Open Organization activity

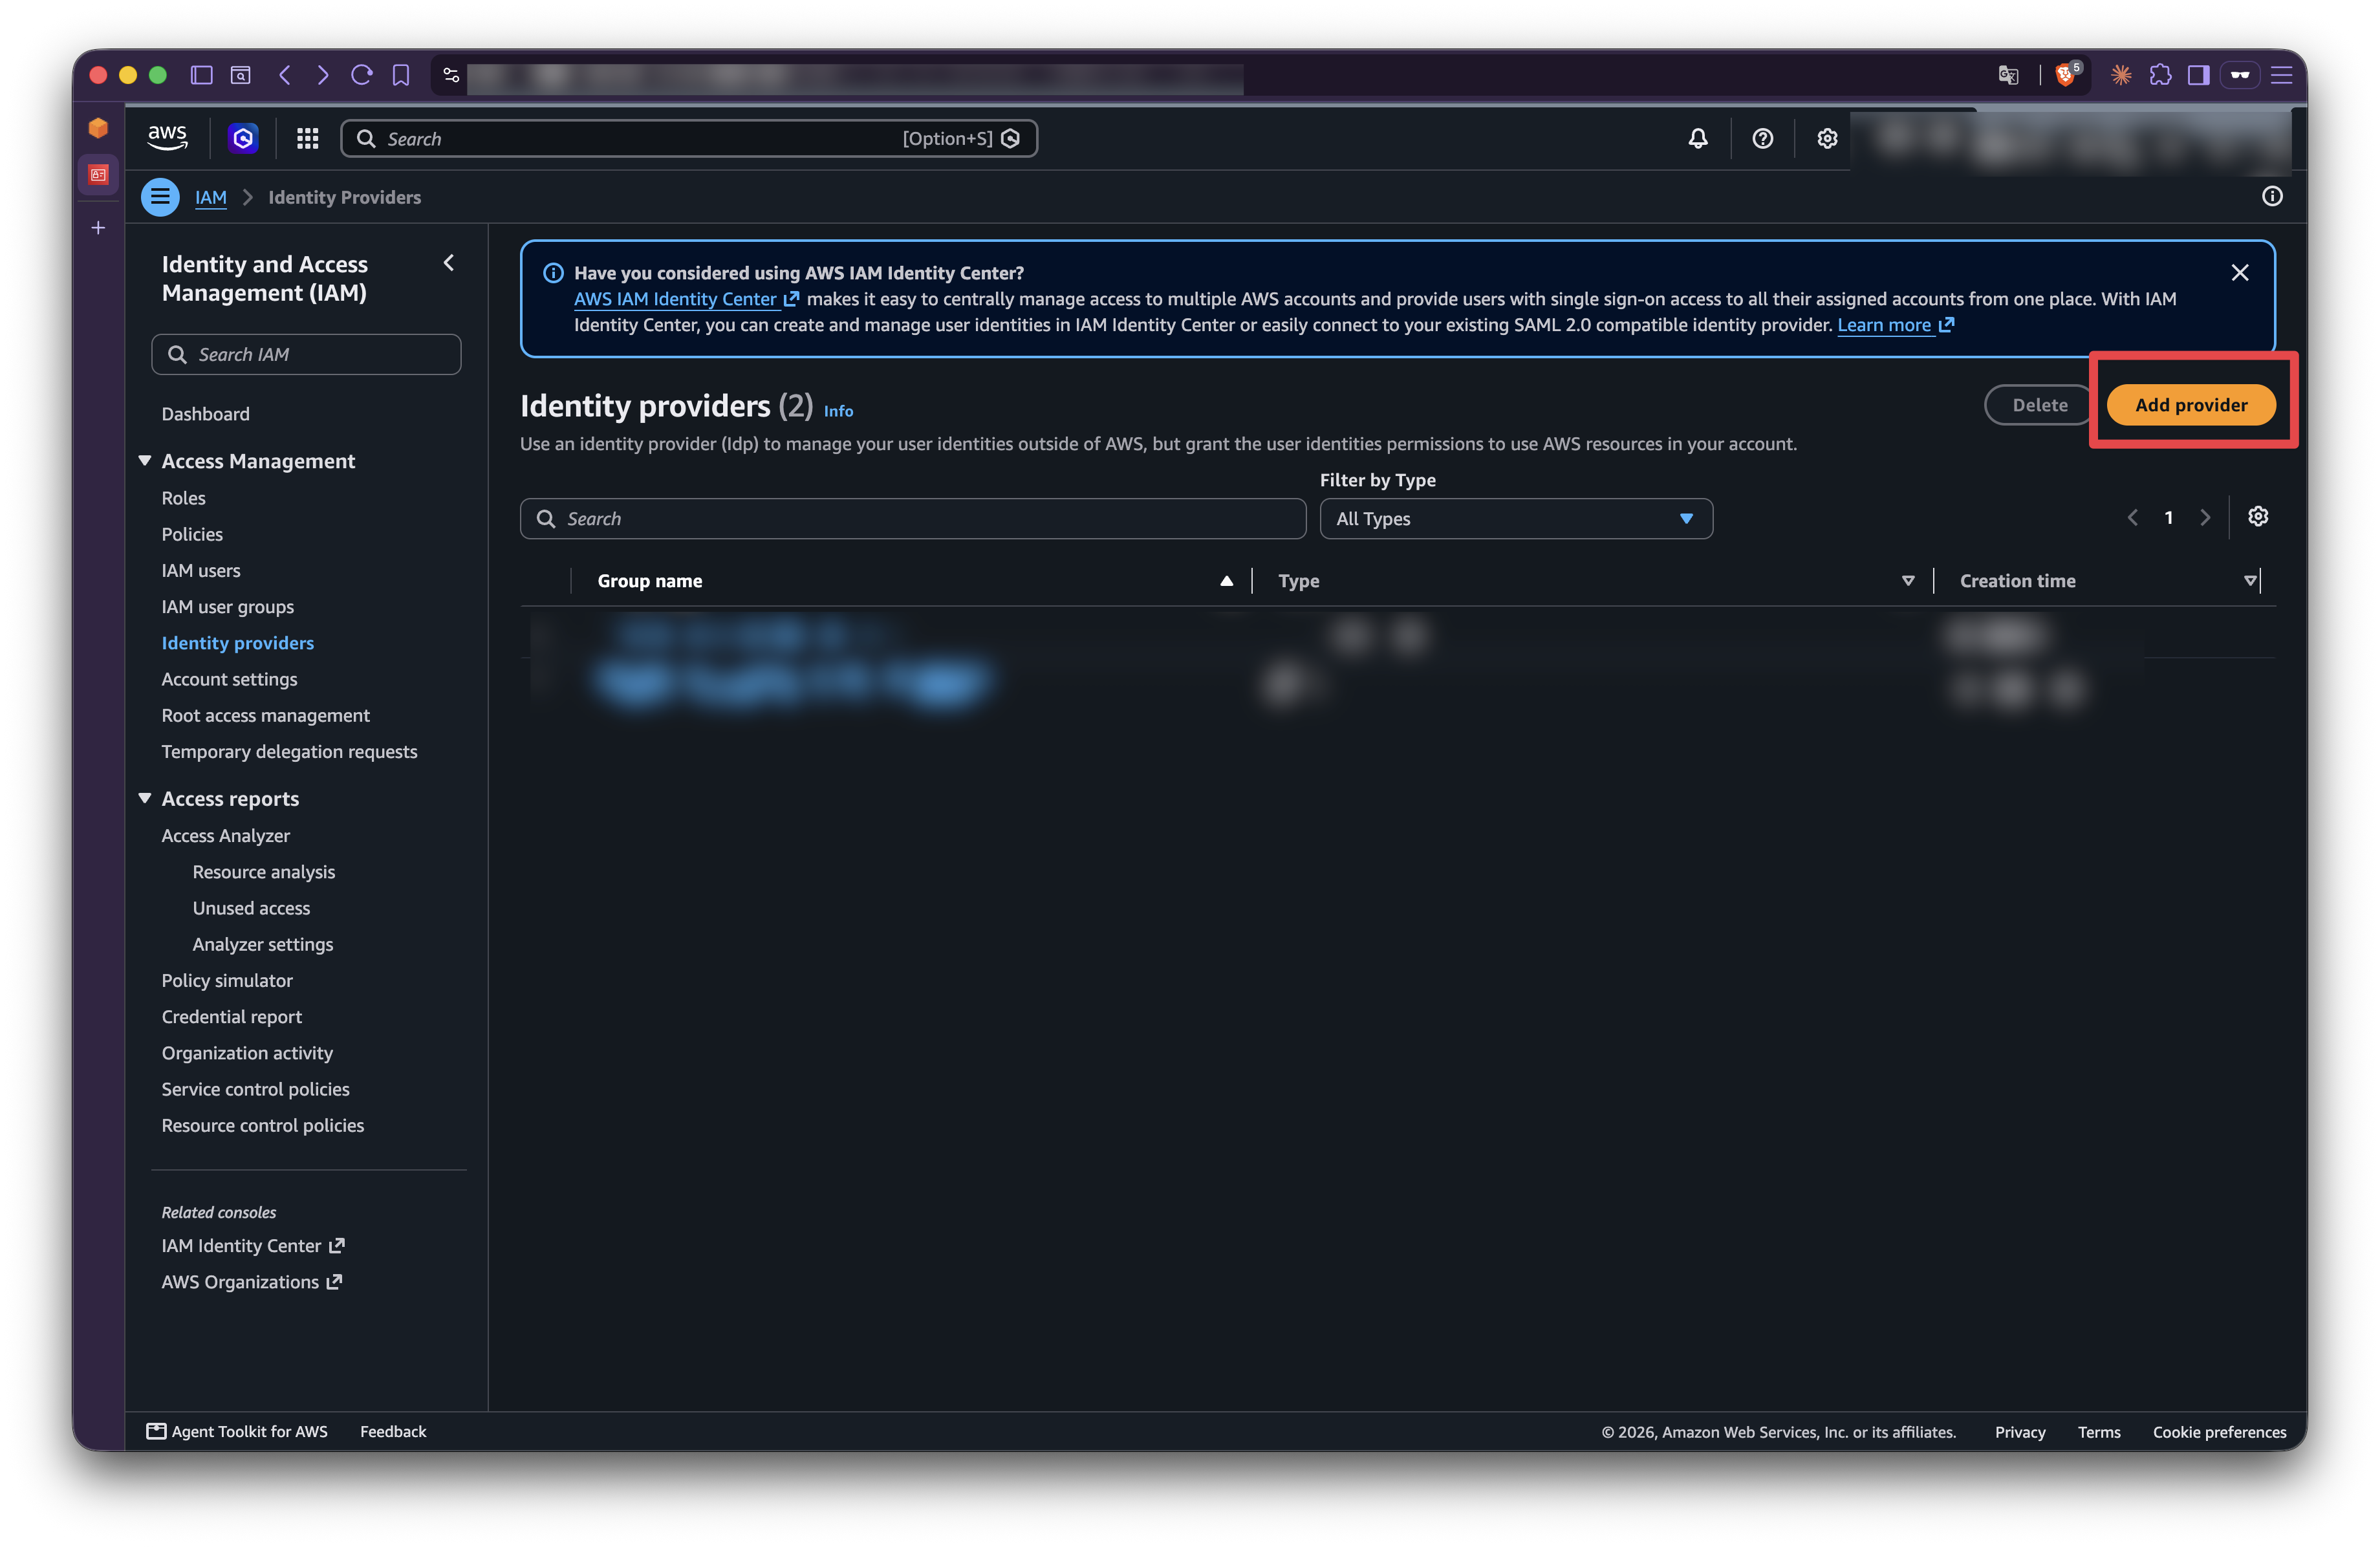point(247,1052)
